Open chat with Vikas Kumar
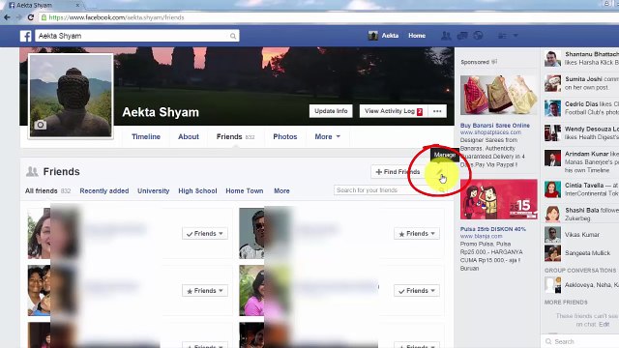619x348 pixels. coord(581,235)
